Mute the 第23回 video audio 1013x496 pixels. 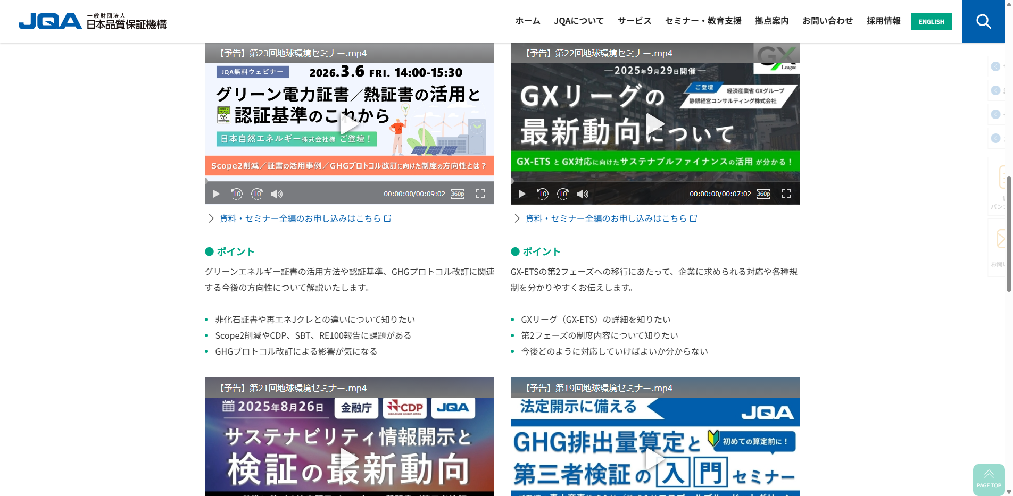coord(277,194)
